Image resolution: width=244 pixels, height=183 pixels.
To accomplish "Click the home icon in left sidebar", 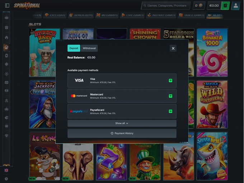I will [6, 37].
